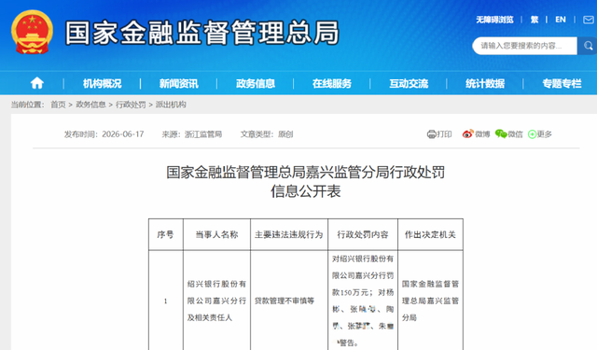Image resolution: width=597 pixels, height=350 pixels.
Task: Click breadcrumb 政务信息
Action: point(90,105)
